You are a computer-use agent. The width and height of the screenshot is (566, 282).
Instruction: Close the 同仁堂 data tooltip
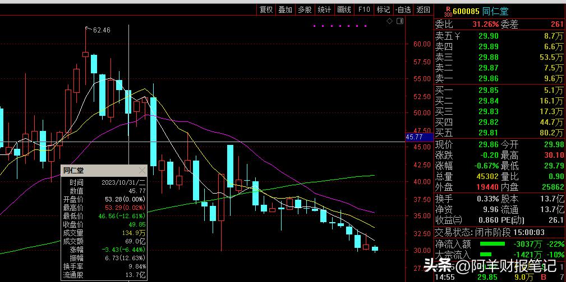[x=142, y=170]
